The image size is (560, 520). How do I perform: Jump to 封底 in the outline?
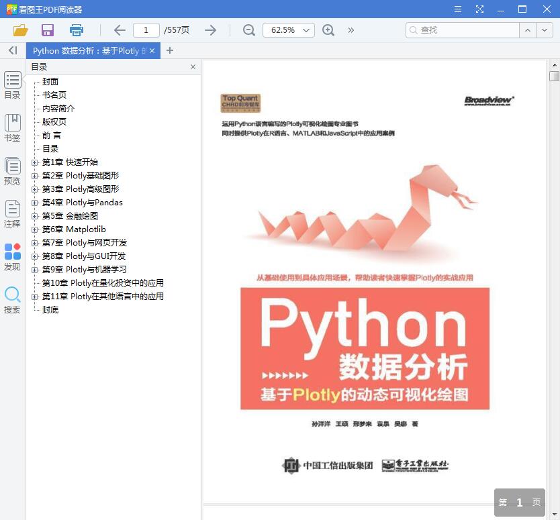pyautogui.click(x=50, y=310)
